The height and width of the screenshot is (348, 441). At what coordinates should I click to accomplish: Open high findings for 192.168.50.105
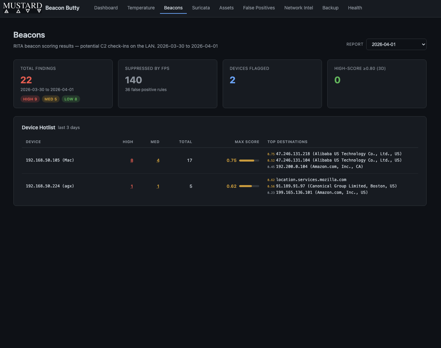click(131, 161)
